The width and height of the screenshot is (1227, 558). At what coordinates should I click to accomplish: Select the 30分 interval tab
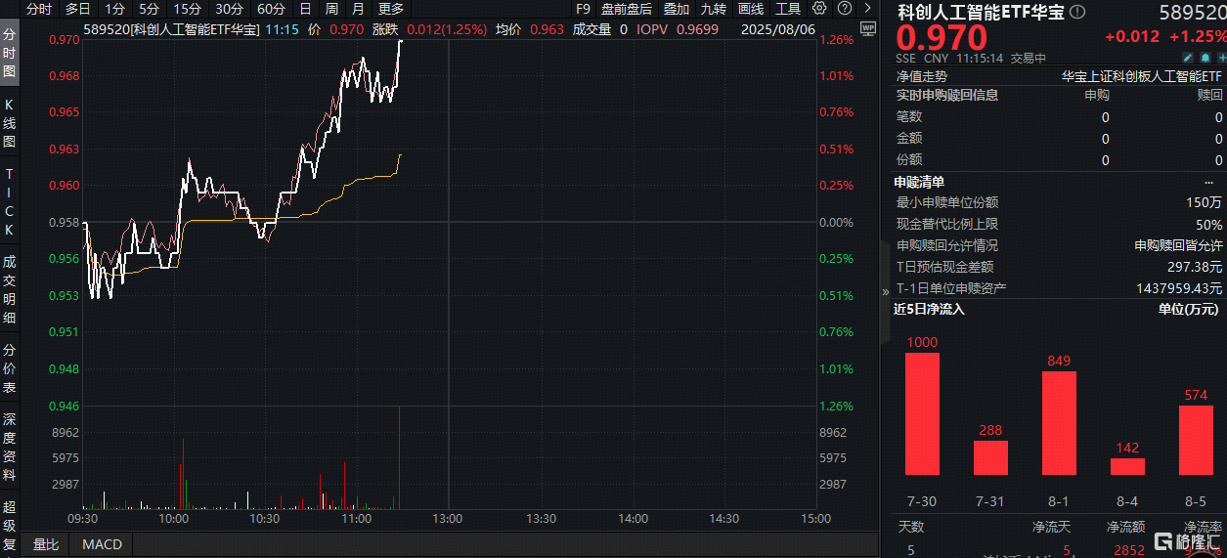tap(229, 9)
